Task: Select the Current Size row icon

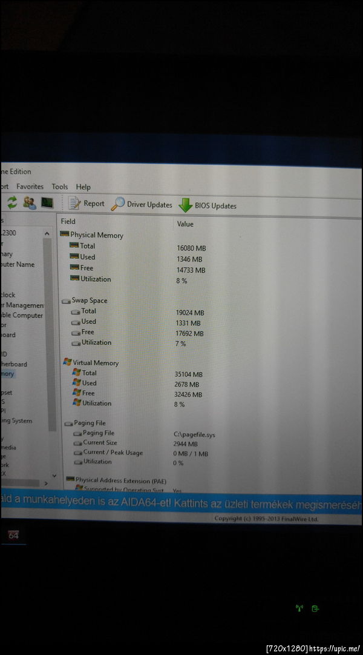Action: (x=77, y=443)
